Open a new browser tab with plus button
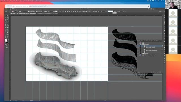Screen dimensions: 181x102 (47, 6)
